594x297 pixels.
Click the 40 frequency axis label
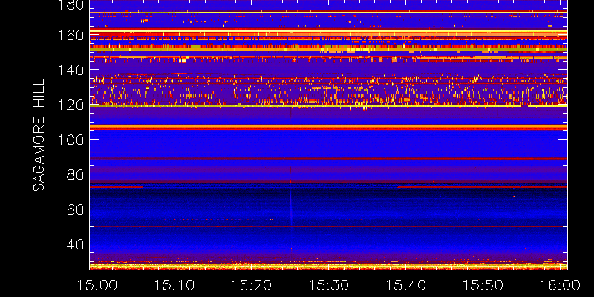74,244
